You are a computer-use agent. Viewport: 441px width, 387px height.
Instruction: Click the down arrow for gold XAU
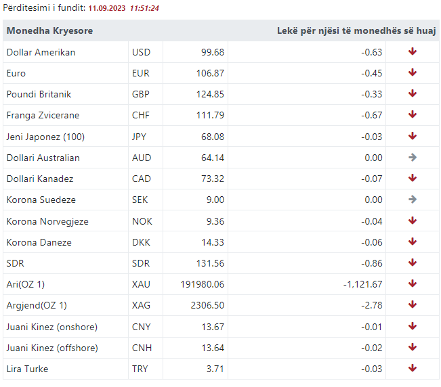413,284
